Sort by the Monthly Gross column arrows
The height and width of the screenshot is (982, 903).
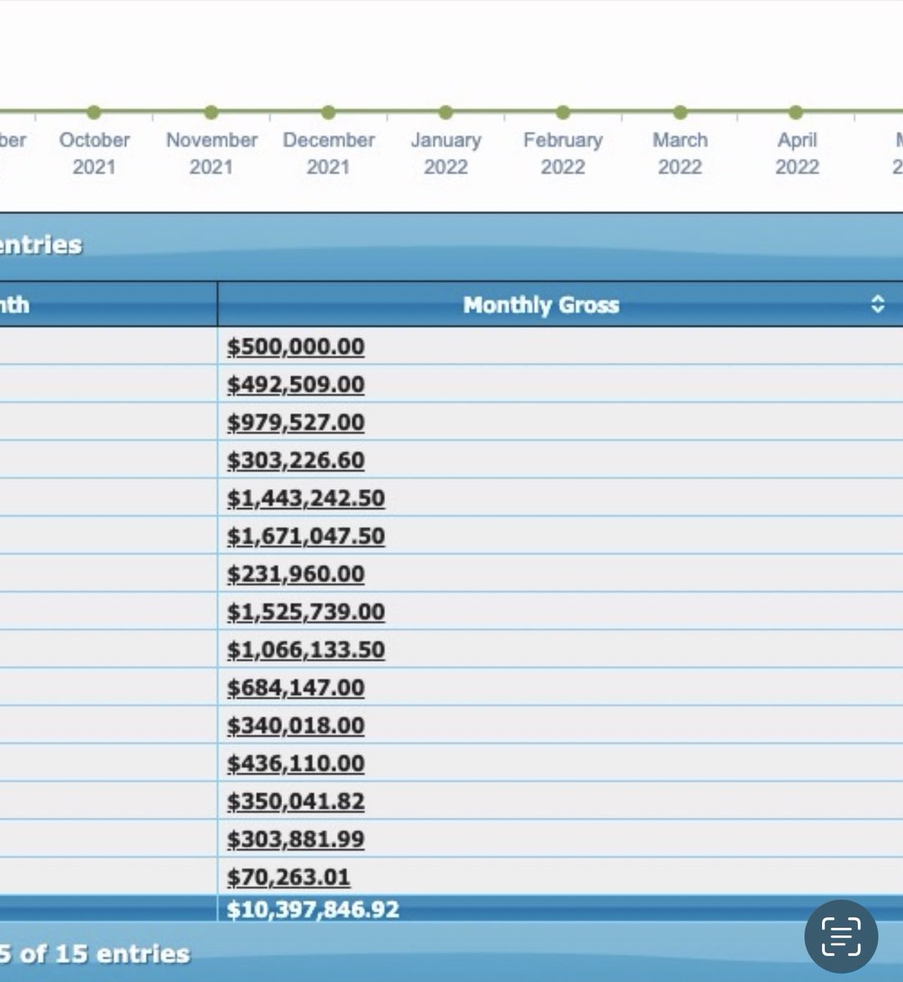click(878, 304)
